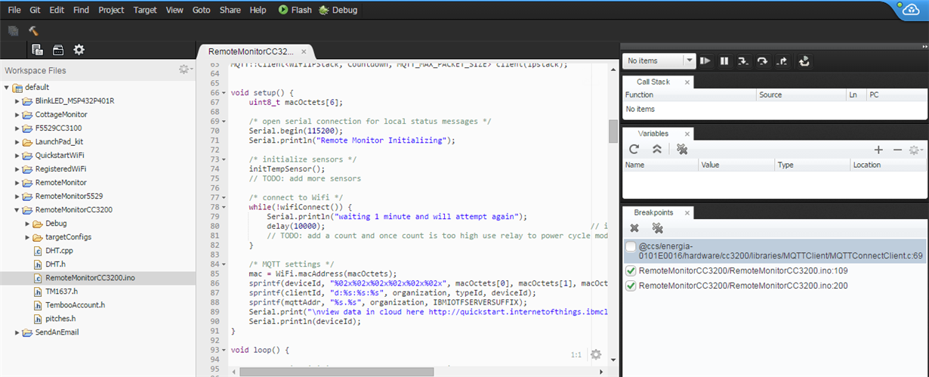Screen dimensions: 929x377
Task: Click the greyed stacked-pages icon beside hammer
Action: (13, 31)
